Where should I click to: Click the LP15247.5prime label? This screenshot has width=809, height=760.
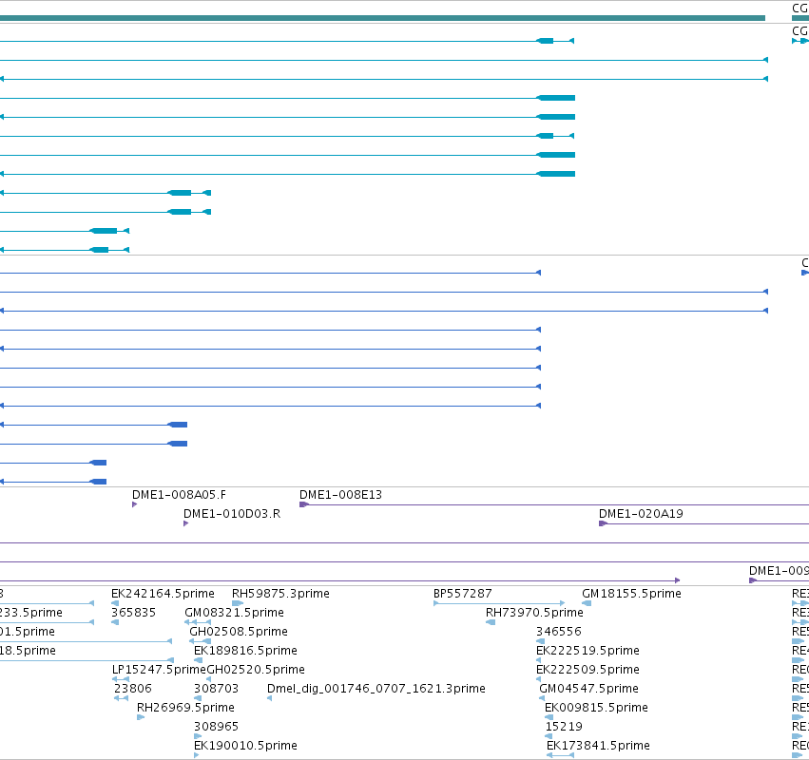[x=159, y=671]
